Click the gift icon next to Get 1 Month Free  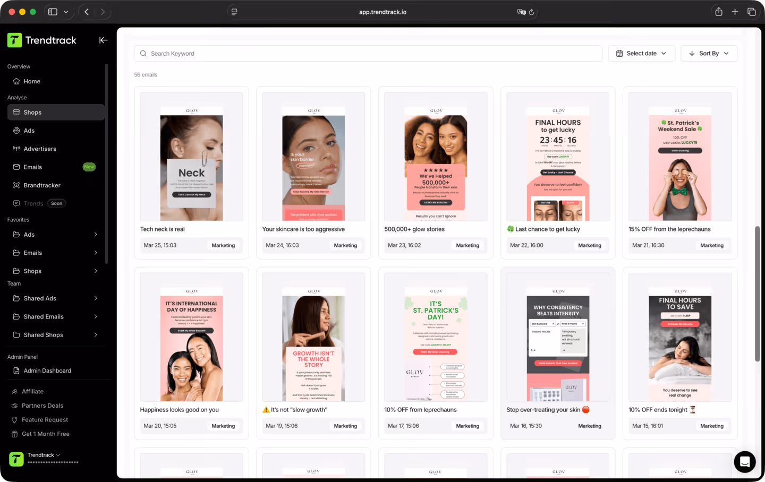15,434
